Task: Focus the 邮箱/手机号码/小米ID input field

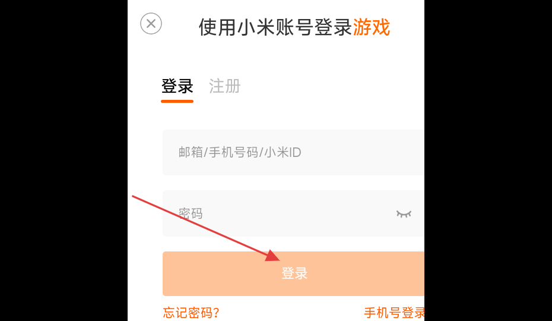Action: tap(293, 152)
